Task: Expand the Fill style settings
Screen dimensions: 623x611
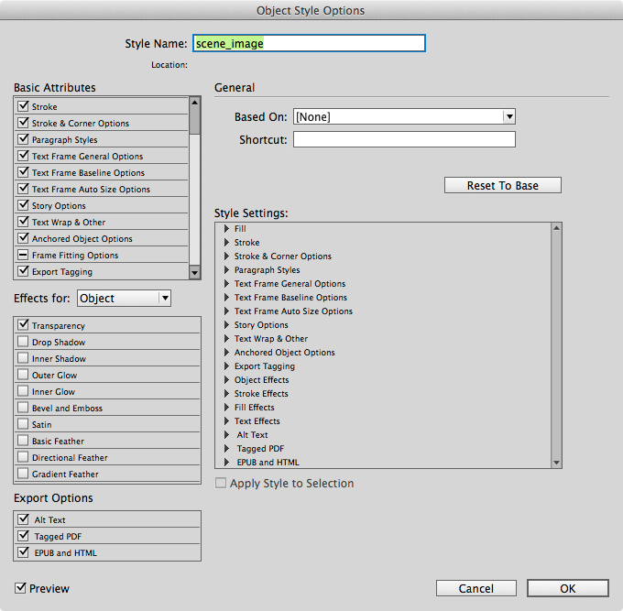Action: [x=226, y=228]
